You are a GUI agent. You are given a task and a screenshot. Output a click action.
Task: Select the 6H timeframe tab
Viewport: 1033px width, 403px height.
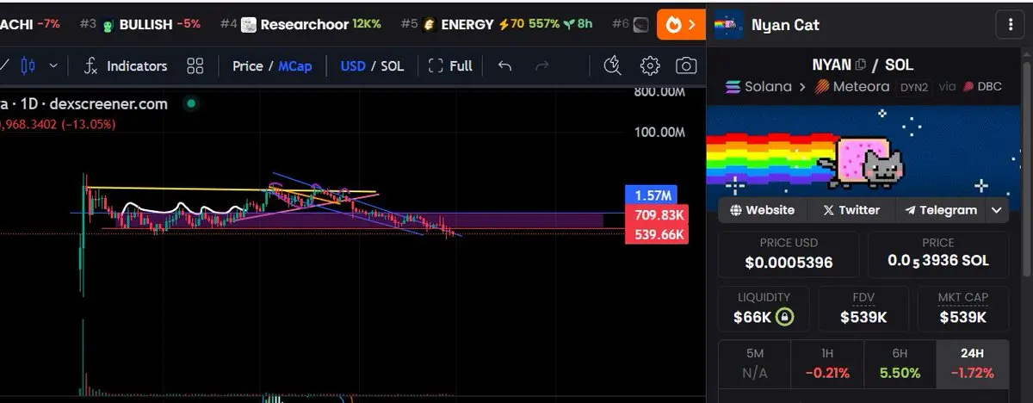(900, 363)
